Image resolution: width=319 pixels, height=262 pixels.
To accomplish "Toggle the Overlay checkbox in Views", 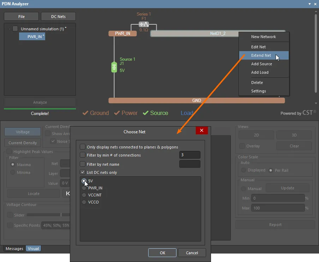I will pyautogui.click(x=242, y=146).
